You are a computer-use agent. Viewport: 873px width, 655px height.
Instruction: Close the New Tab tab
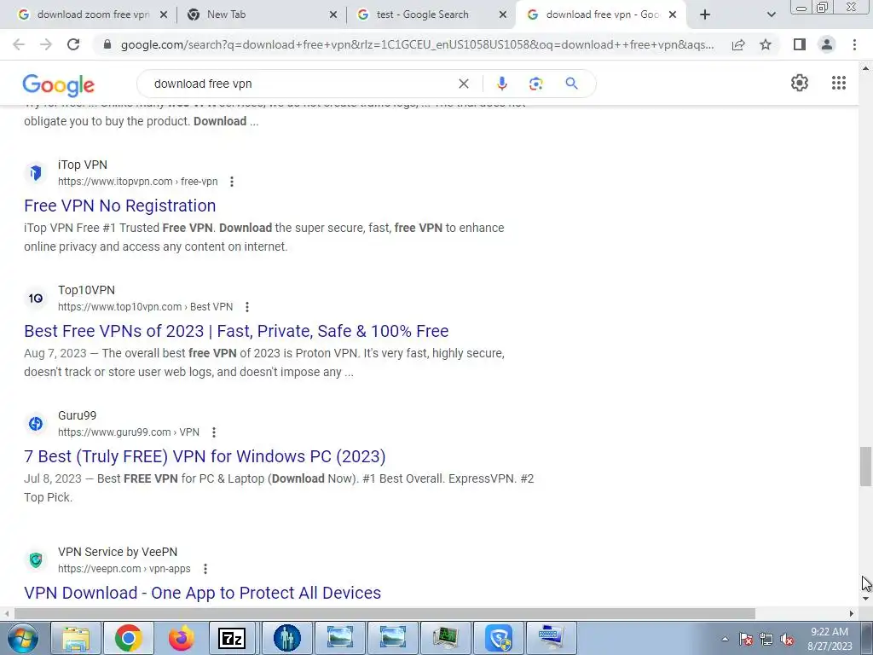coord(333,14)
